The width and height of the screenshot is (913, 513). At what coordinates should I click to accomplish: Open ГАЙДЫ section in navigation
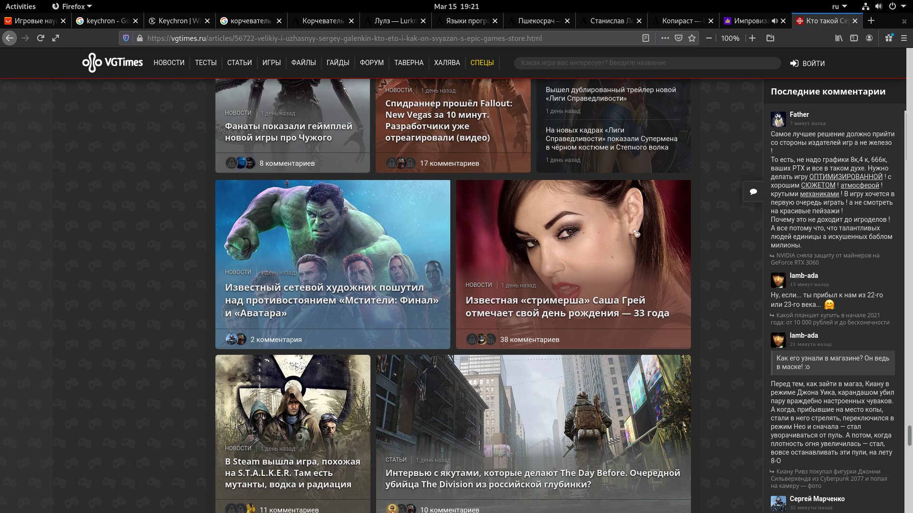[x=338, y=63]
